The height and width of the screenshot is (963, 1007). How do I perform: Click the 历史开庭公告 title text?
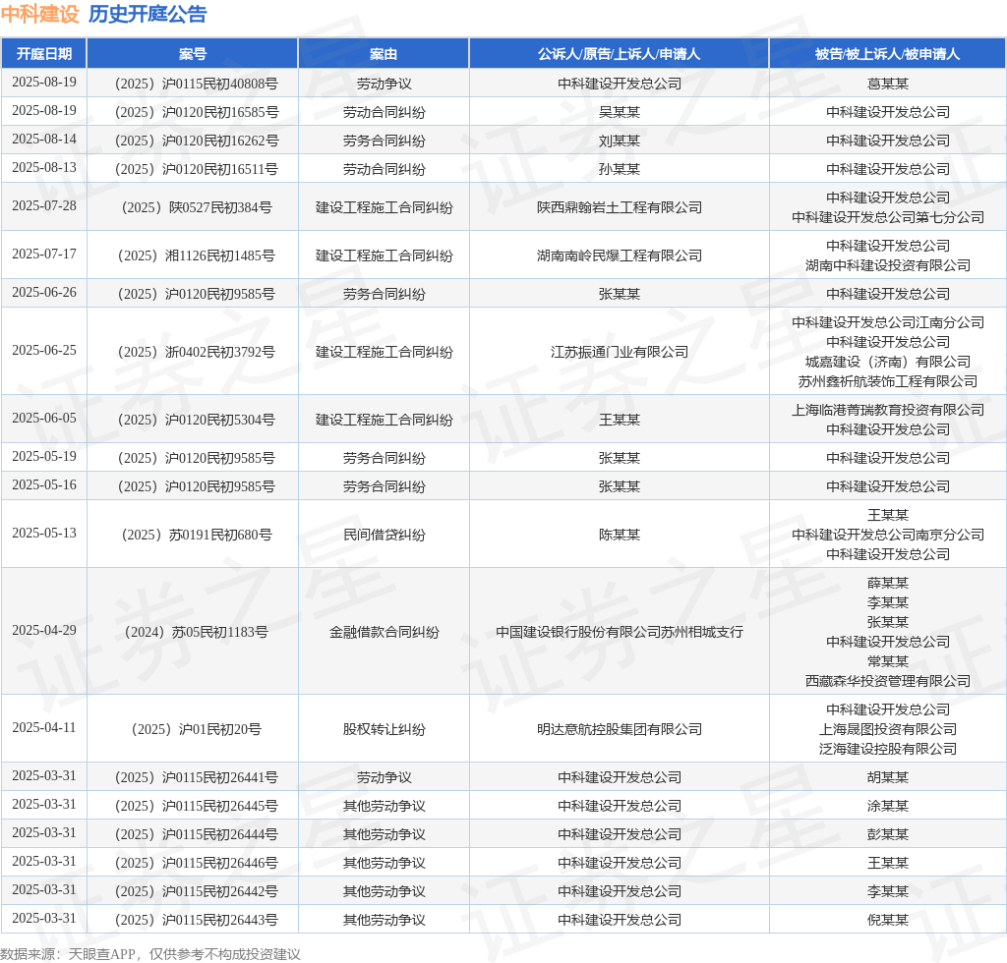pyautogui.click(x=148, y=14)
